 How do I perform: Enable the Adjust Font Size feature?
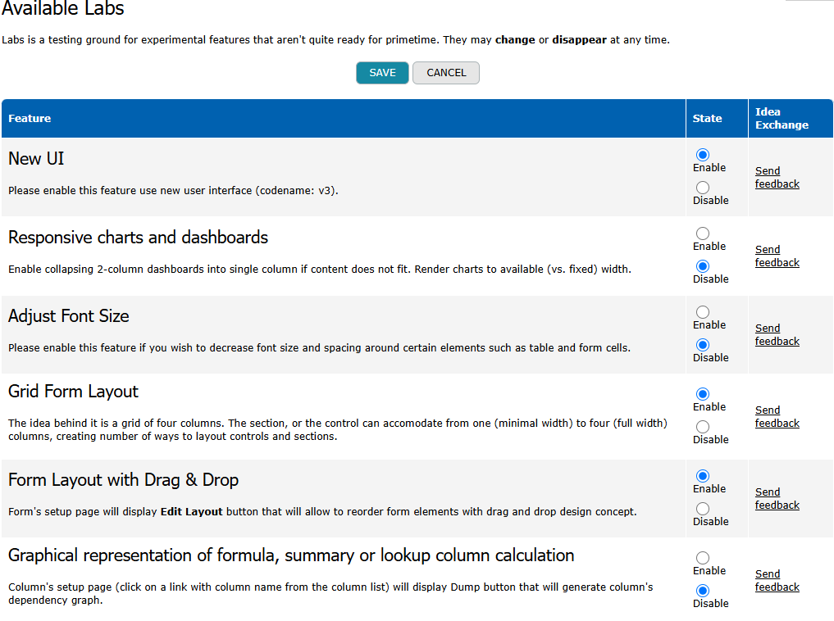pos(703,312)
